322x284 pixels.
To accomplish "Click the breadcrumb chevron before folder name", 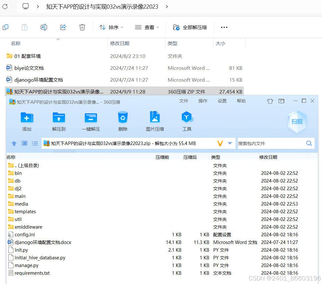I will [x=37, y=7].
